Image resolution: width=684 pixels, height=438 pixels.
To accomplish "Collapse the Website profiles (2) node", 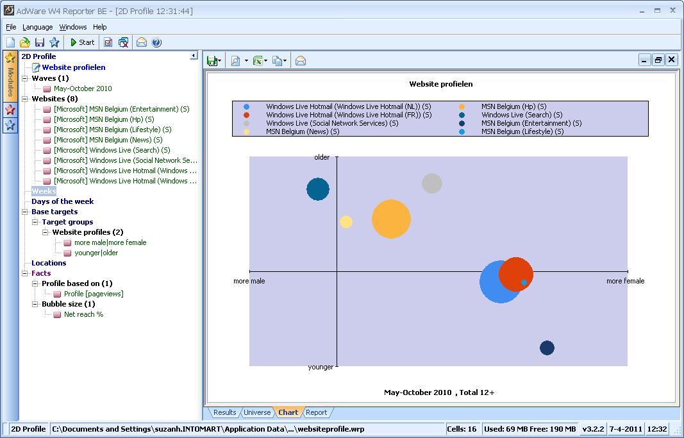I will click(45, 233).
